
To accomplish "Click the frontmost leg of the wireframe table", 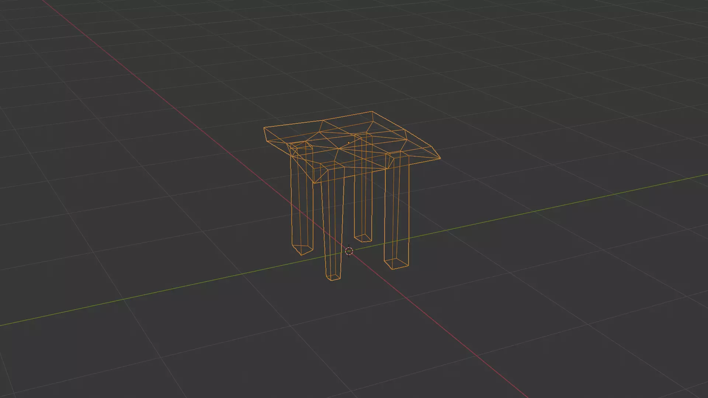I will click(x=333, y=220).
